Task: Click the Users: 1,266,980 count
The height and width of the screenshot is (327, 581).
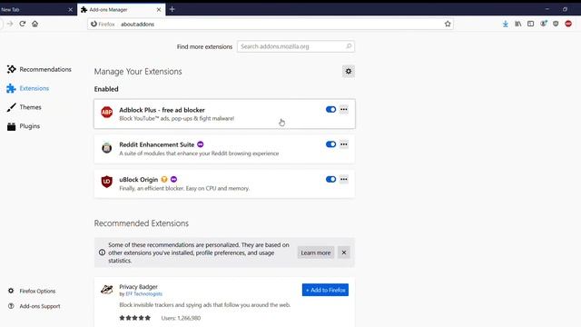Action: coord(181,318)
